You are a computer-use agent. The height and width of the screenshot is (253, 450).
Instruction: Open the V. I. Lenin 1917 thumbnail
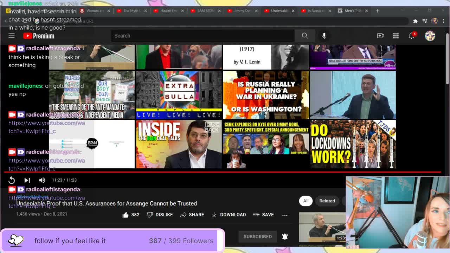266,57
